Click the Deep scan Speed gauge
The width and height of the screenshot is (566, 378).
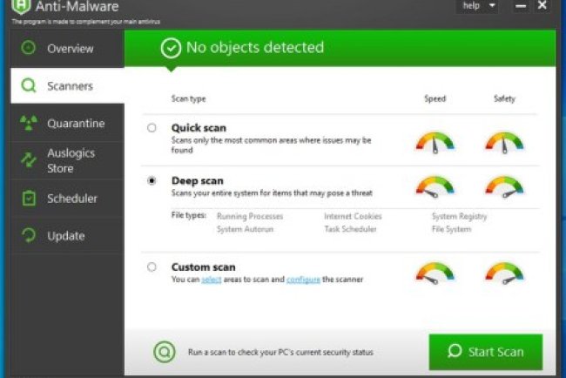click(435, 187)
